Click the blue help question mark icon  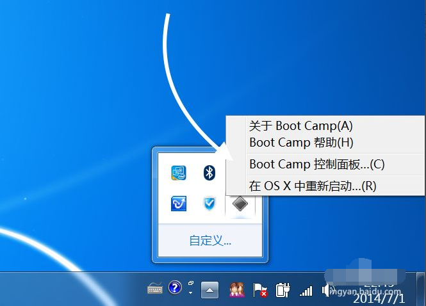pyautogui.click(x=175, y=287)
